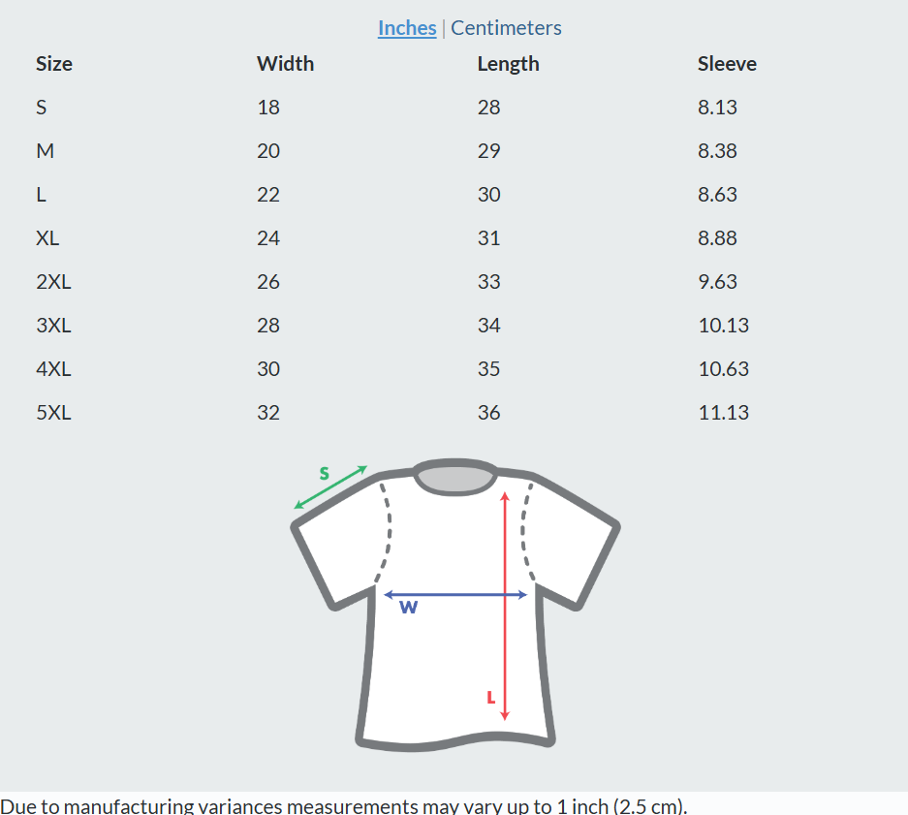Click the S sleeve value 8.13
The width and height of the screenshot is (908, 815).
(x=717, y=108)
